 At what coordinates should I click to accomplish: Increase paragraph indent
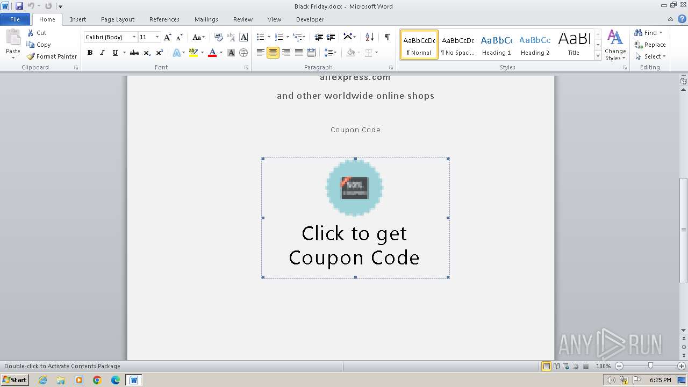click(x=331, y=37)
